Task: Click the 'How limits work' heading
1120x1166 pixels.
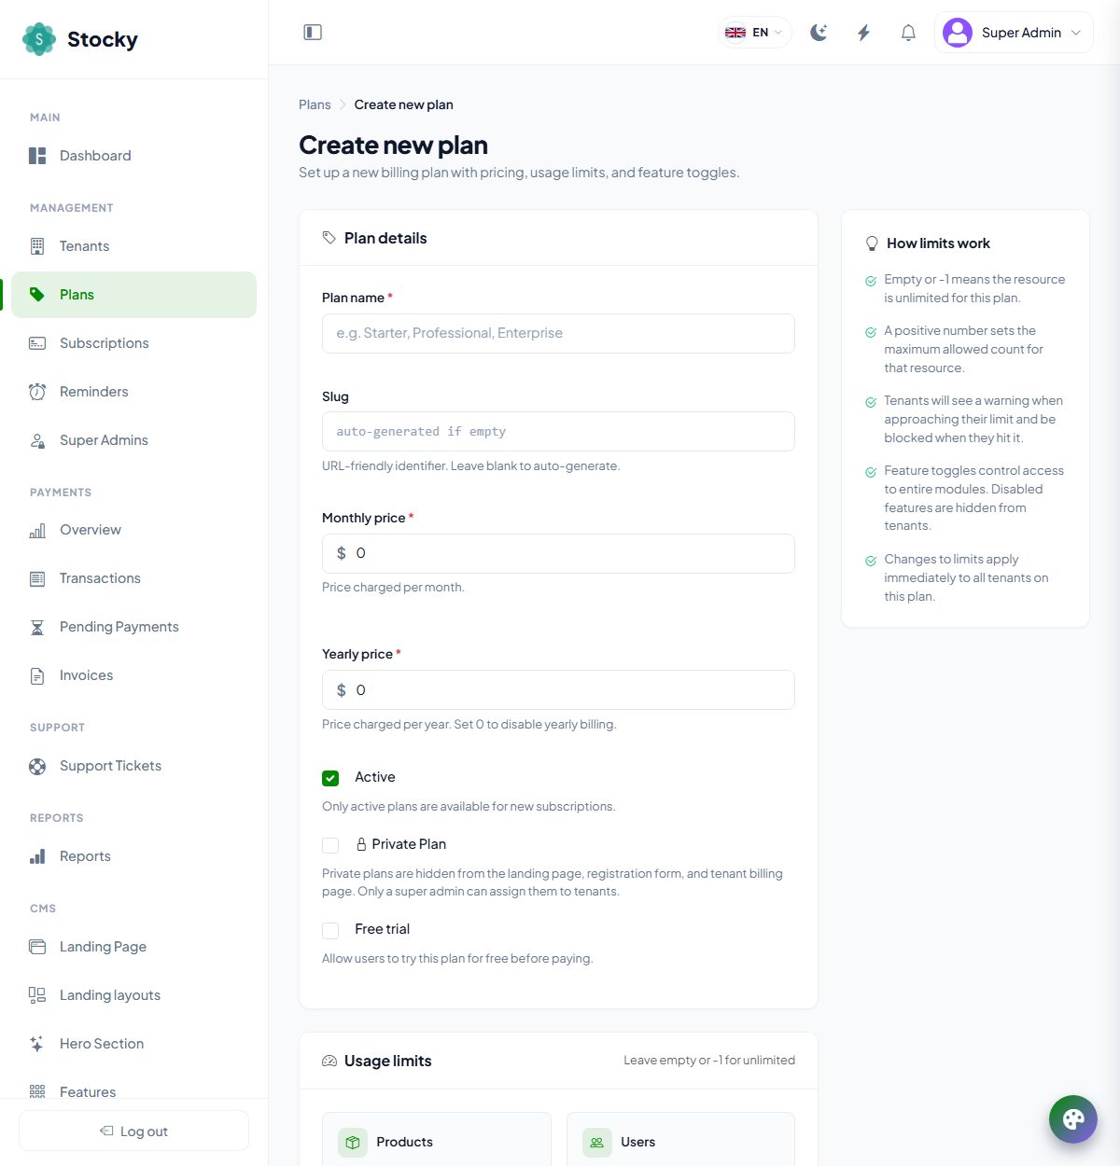Action: pyautogui.click(x=938, y=243)
